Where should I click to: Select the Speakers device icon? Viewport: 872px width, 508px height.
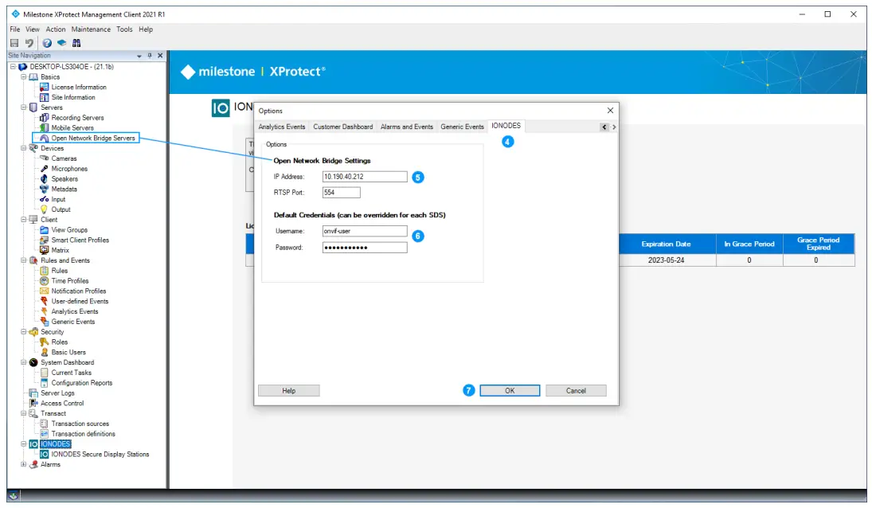[45, 178]
